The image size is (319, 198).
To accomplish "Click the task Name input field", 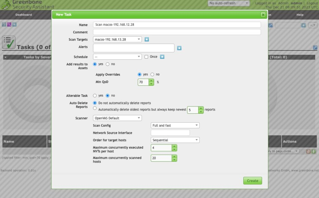I will (x=177, y=25).
